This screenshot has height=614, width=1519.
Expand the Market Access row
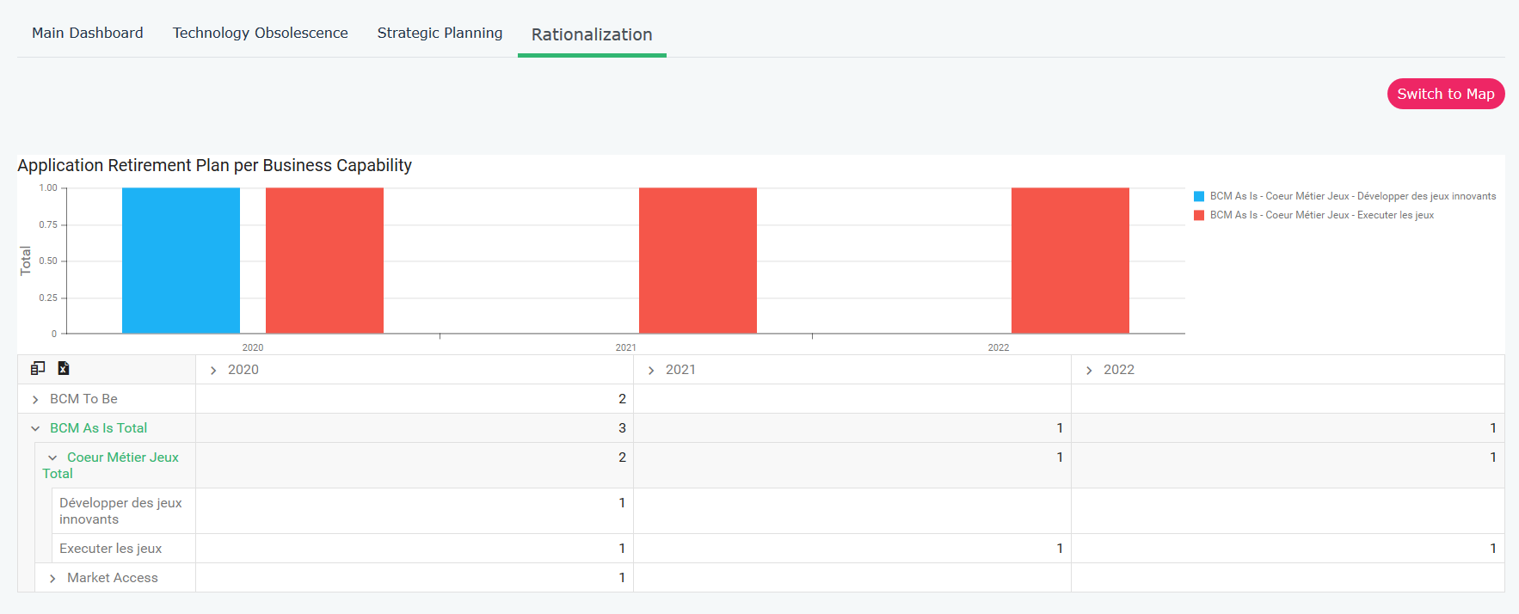coord(52,579)
